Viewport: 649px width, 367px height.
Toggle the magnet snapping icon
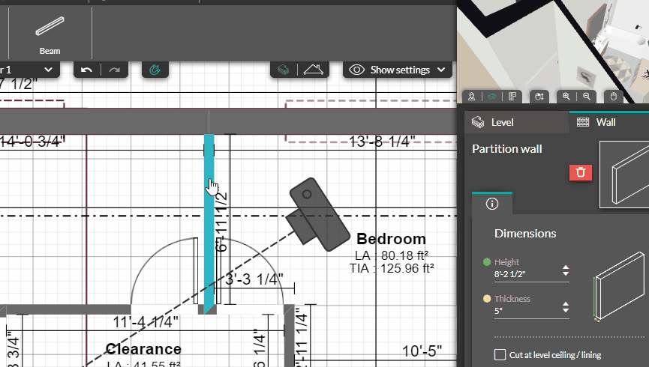[x=155, y=70]
